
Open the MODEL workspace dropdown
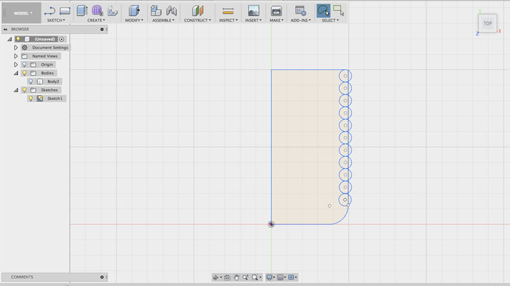pyautogui.click(x=23, y=13)
